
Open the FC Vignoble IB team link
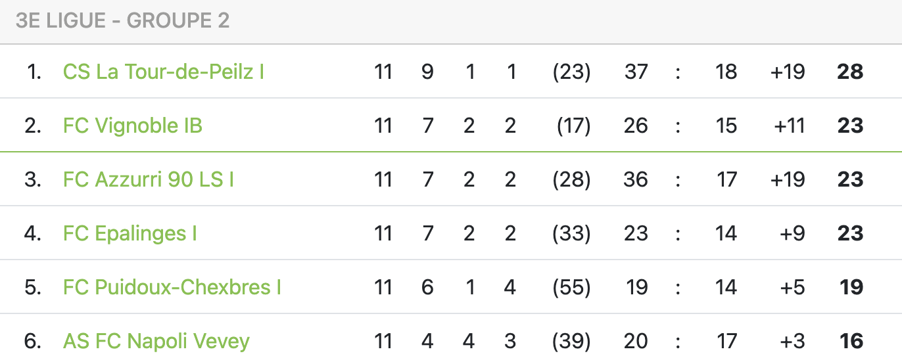tap(133, 125)
